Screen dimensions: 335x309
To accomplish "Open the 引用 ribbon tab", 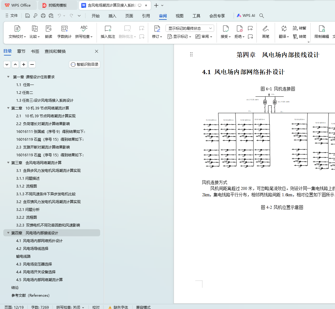I will click(x=146, y=16).
